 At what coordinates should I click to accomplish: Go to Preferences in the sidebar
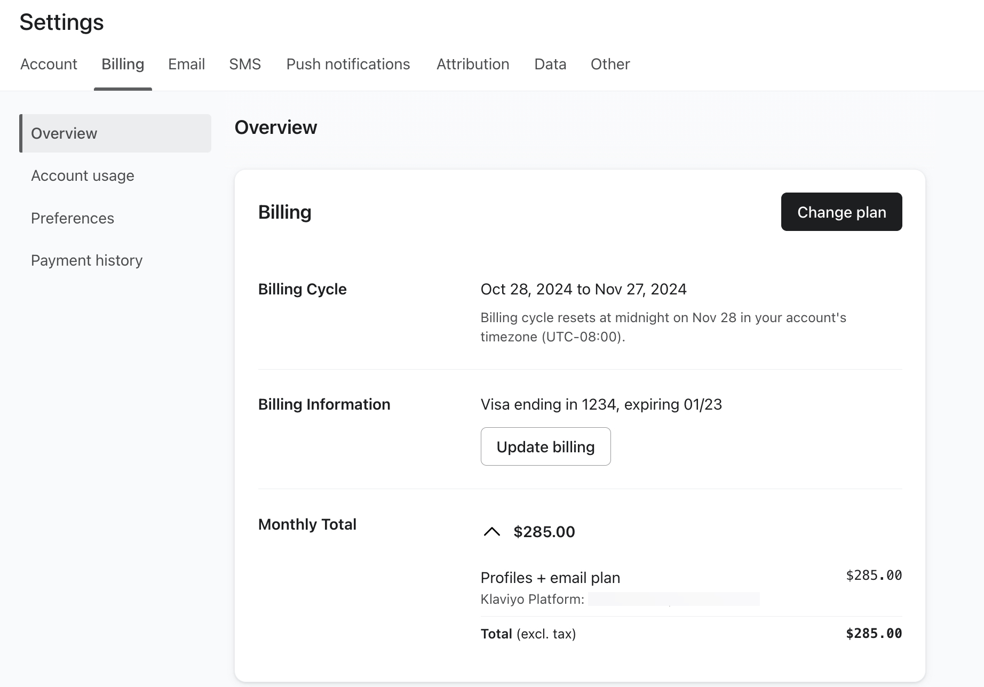pos(73,218)
